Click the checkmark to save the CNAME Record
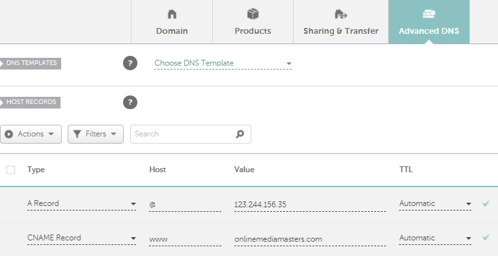 (486, 237)
